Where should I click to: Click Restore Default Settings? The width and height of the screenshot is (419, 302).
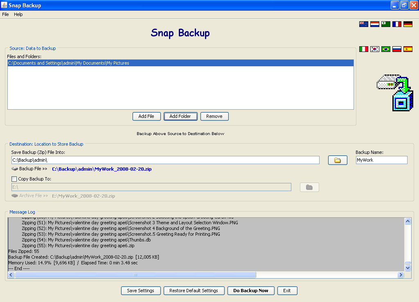pyautogui.click(x=194, y=291)
